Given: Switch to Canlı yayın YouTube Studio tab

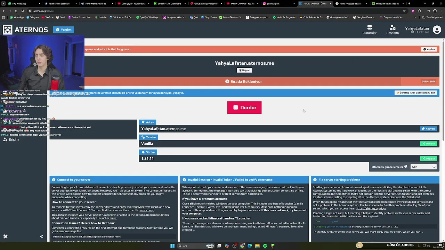Looking at the screenshot, I should pyautogui.click(x=133, y=3).
